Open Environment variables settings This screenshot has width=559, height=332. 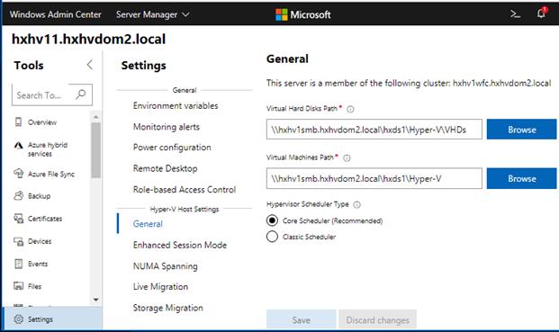176,106
